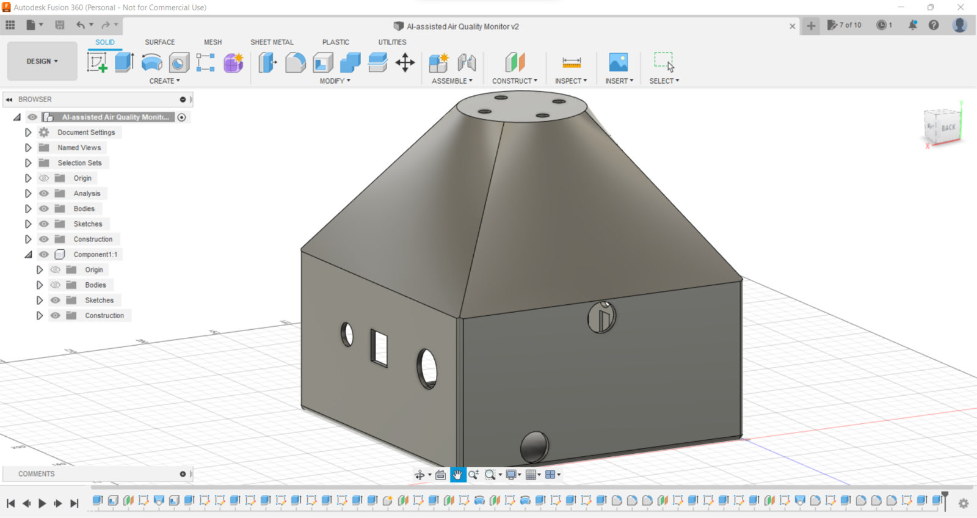Image resolution: width=977 pixels, height=518 pixels.
Task: Show the root Origin folder
Action: (44, 178)
